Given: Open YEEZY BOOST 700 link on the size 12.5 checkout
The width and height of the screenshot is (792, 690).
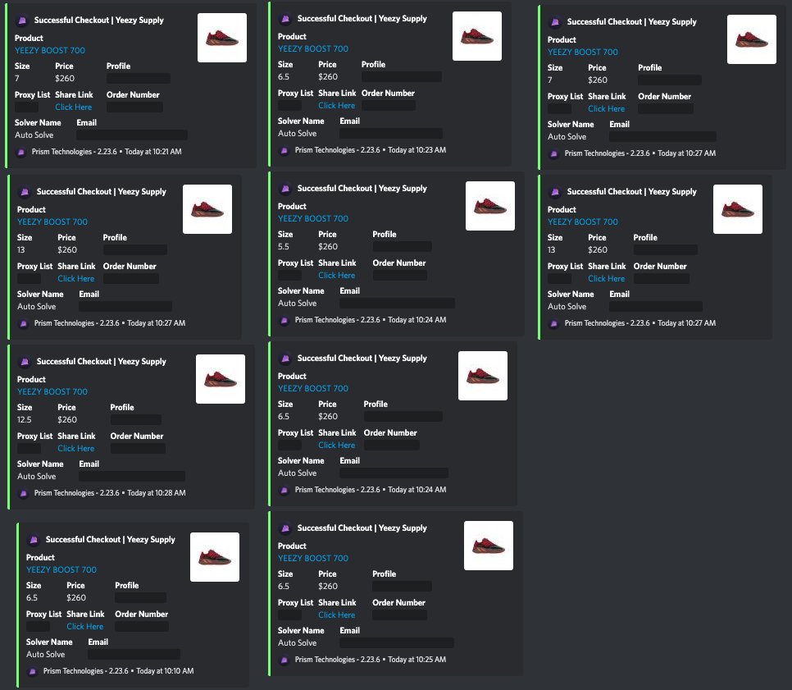Looking at the screenshot, I should 52,391.
